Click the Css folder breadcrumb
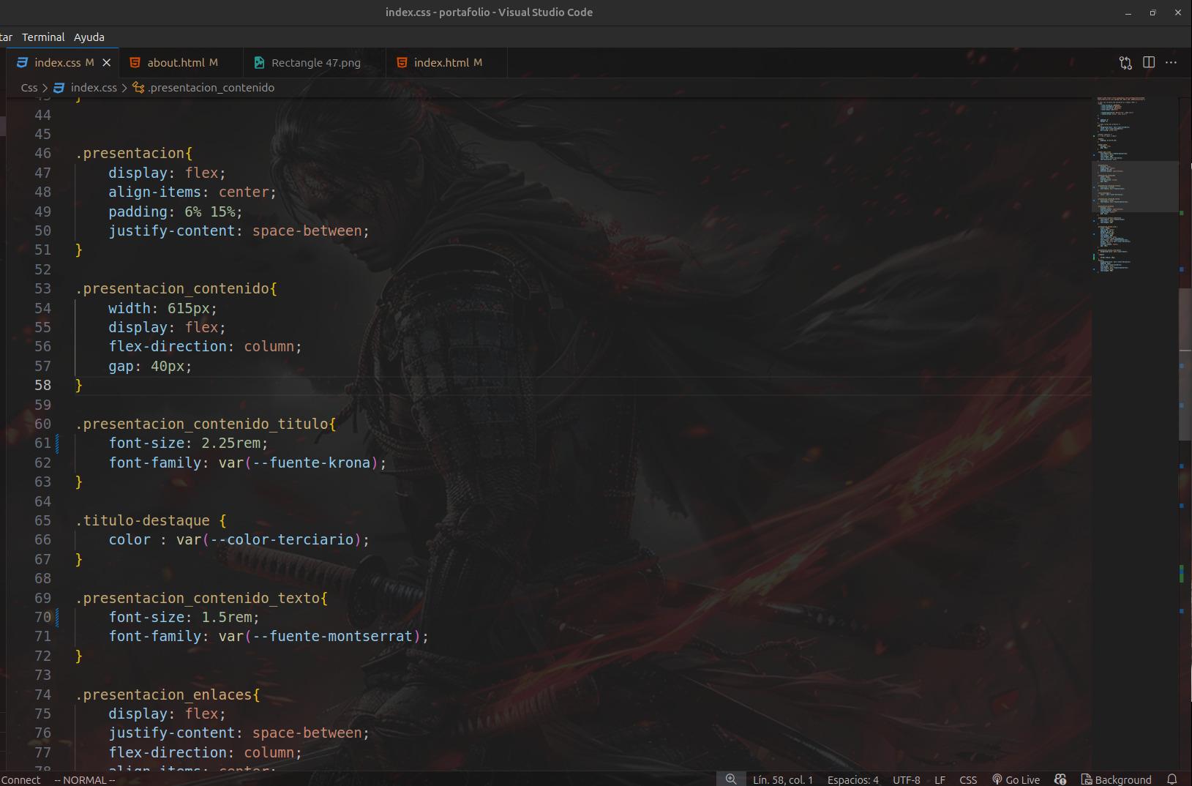 (x=29, y=88)
